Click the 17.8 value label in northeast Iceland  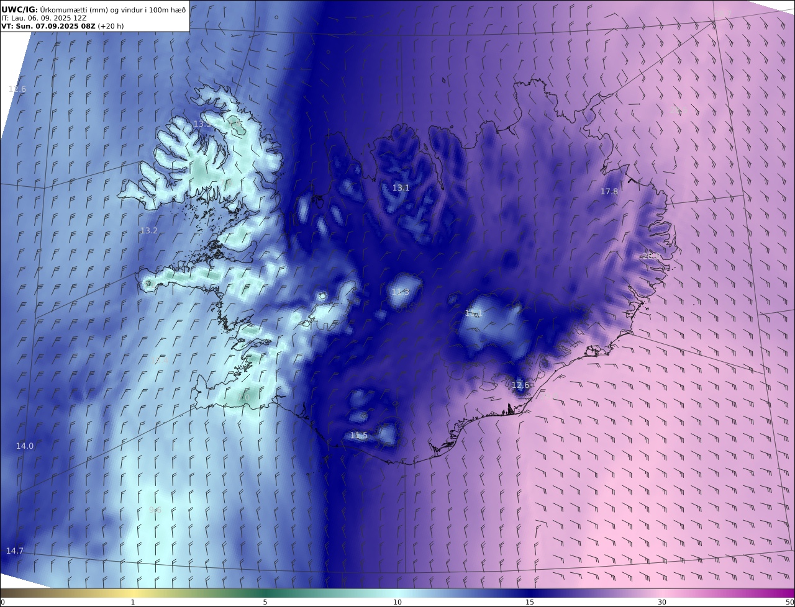(x=609, y=192)
